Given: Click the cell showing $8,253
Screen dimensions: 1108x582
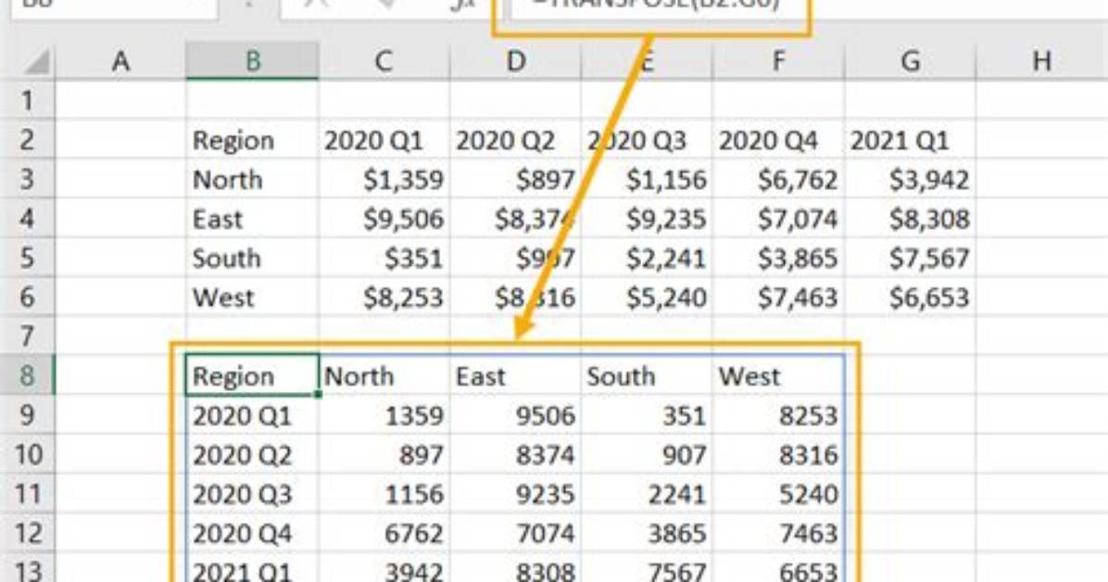Looking at the screenshot, I should (x=384, y=297).
